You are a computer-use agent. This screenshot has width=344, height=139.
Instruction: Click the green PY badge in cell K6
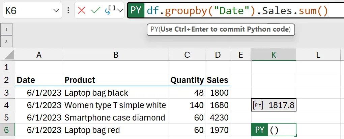259,130
